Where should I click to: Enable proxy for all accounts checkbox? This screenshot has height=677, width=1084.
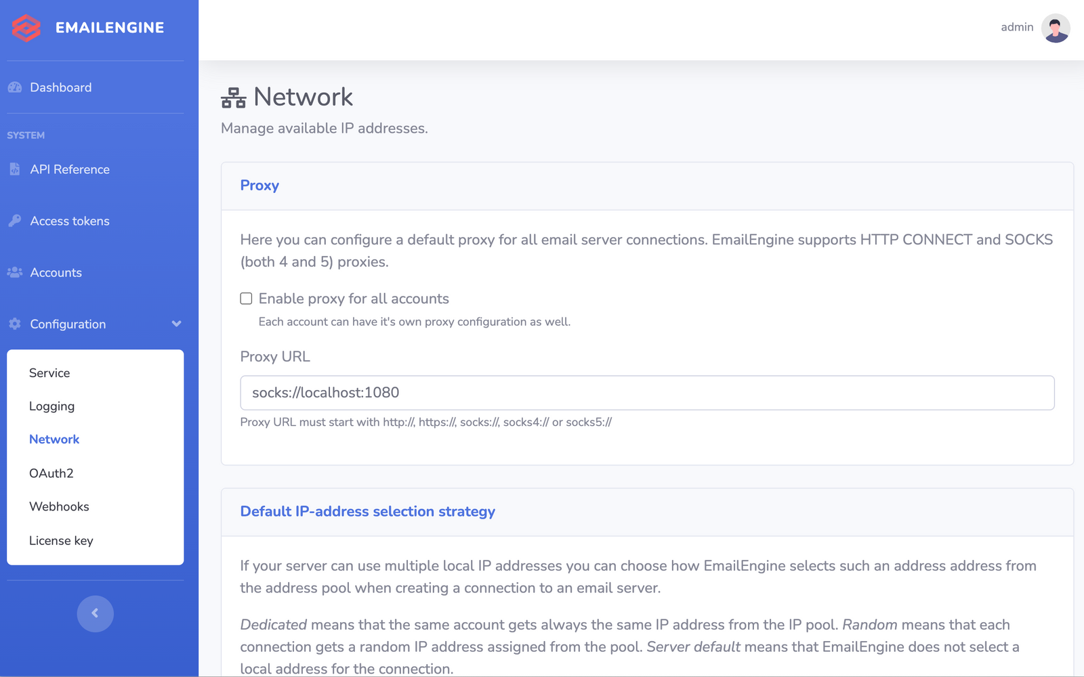click(x=247, y=299)
